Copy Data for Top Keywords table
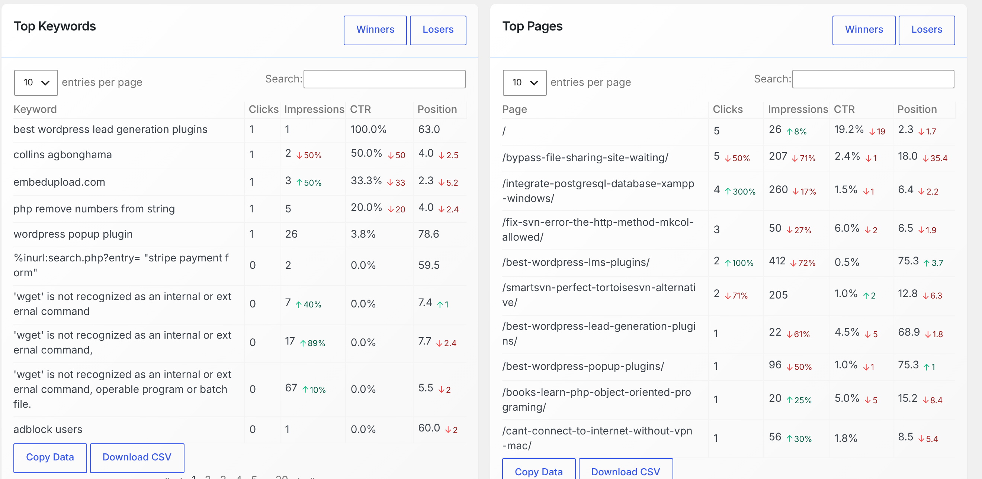Screen dimensions: 982x479 50,457
